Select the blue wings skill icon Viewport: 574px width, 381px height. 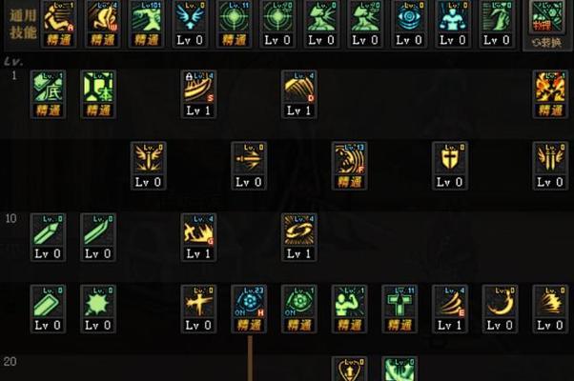[190, 17]
